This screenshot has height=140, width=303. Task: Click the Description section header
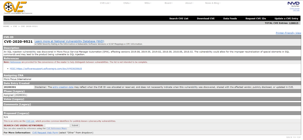click(152, 48)
